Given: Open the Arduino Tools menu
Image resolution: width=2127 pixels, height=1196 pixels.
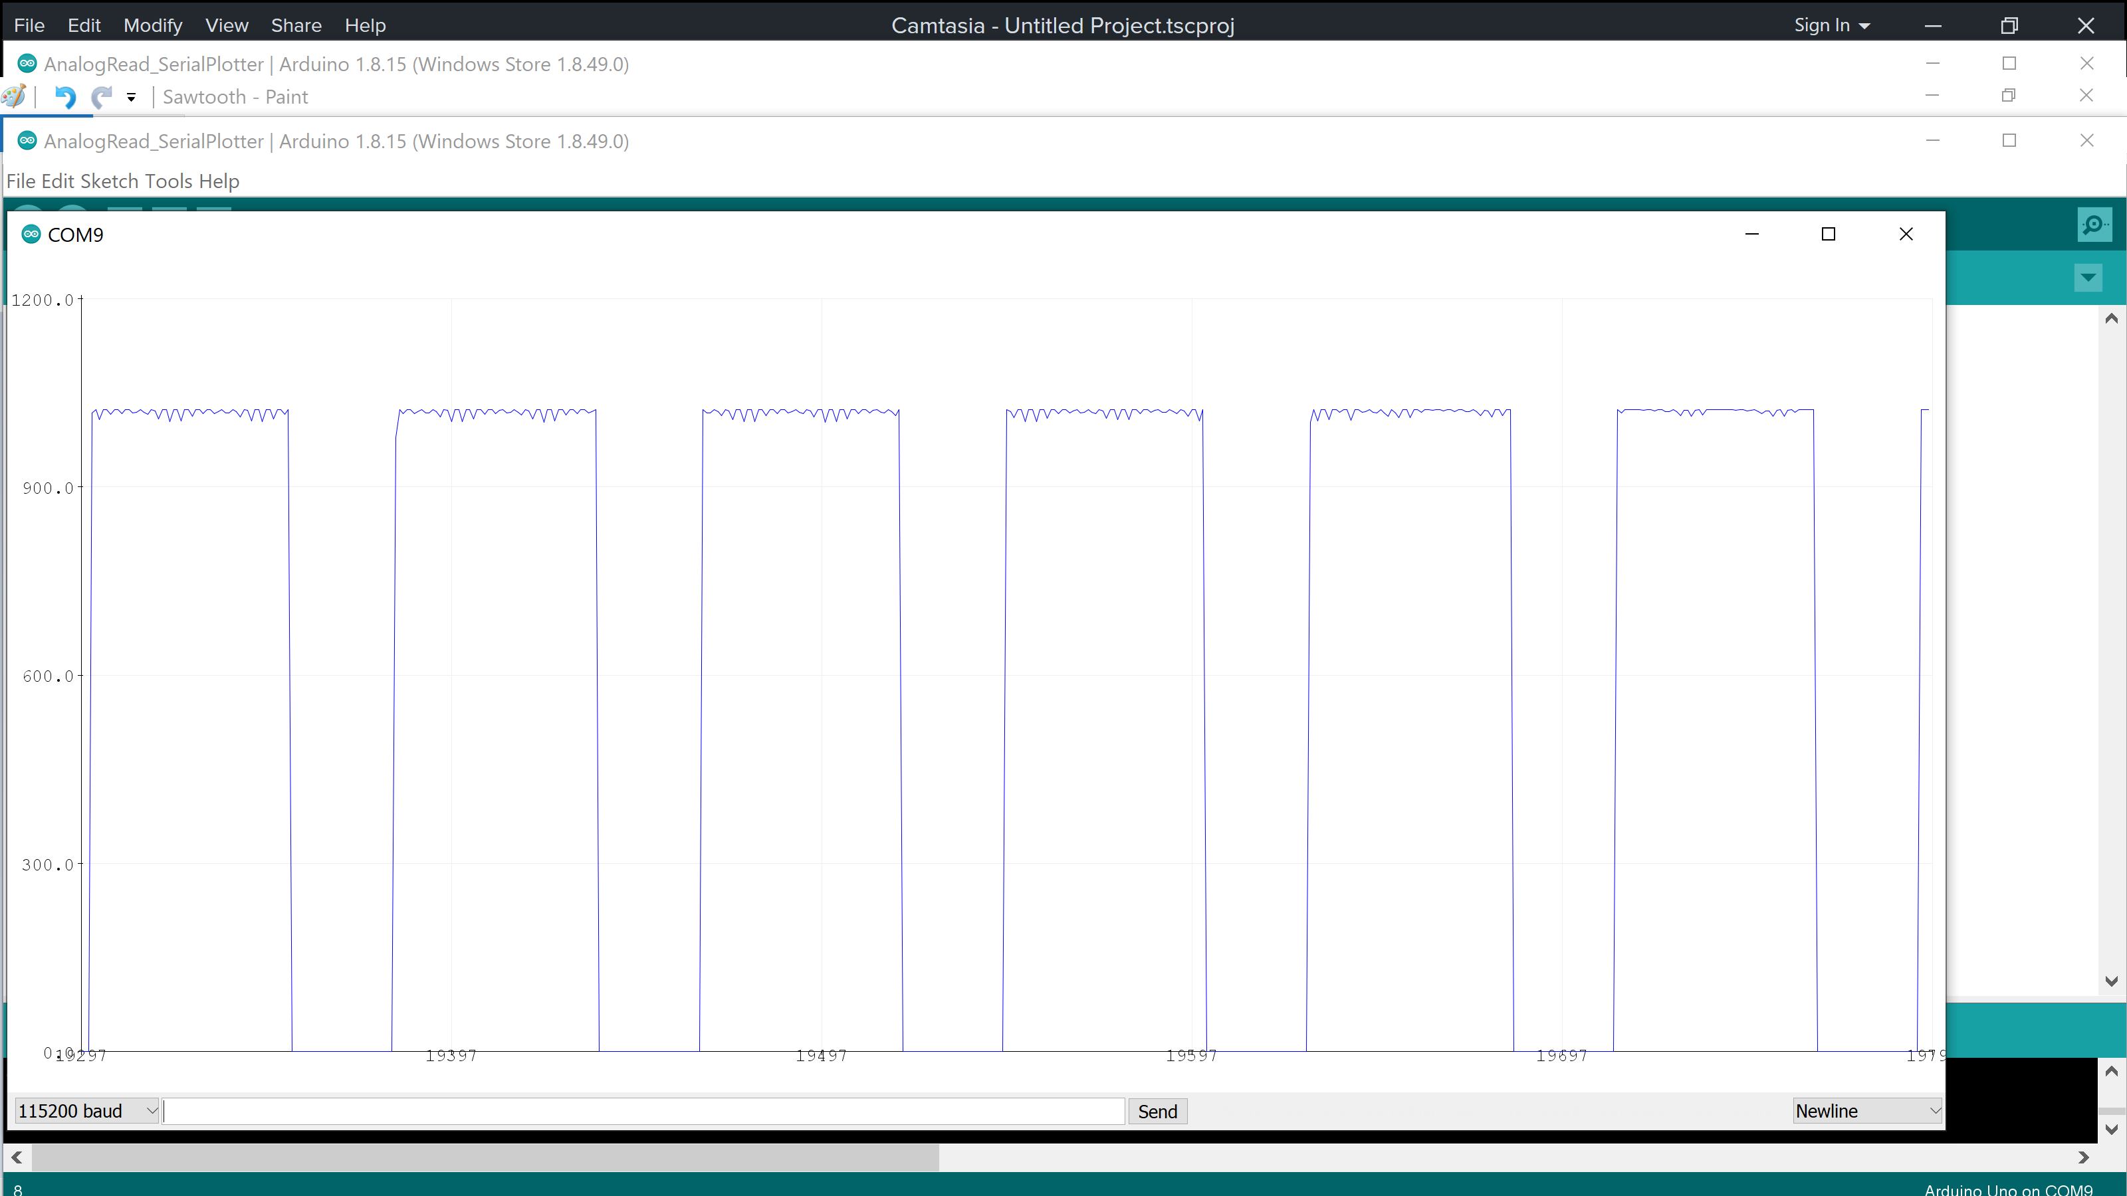Looking at the screenshot, I should pos(168,181).
